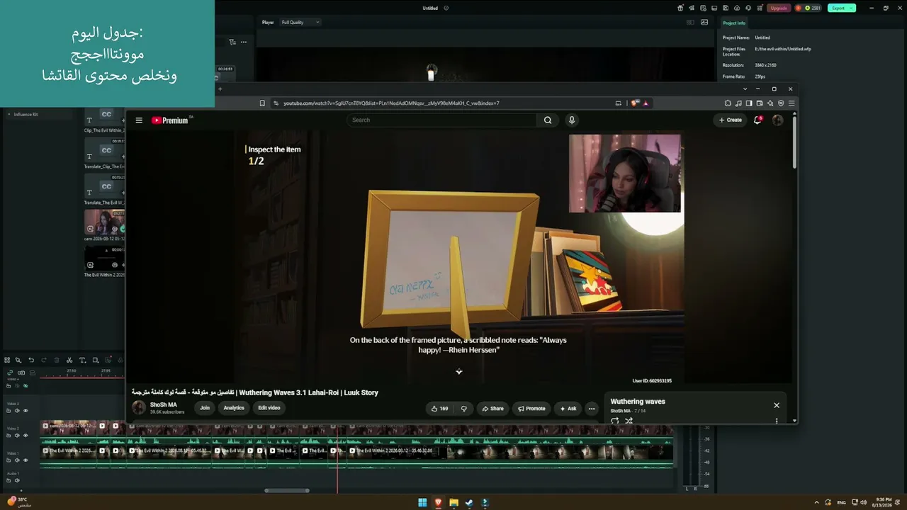Open the browser tab search chevron

point(745,89)
